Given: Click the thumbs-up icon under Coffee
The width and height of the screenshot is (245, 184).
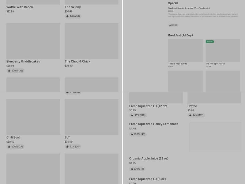Looking at the screenshot, I should [190, 115].
